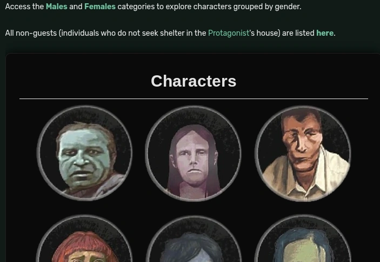This screenshot has height=262, width=380.
Task: Click the 'Access the' opening text
Action: tap(24, 6)
